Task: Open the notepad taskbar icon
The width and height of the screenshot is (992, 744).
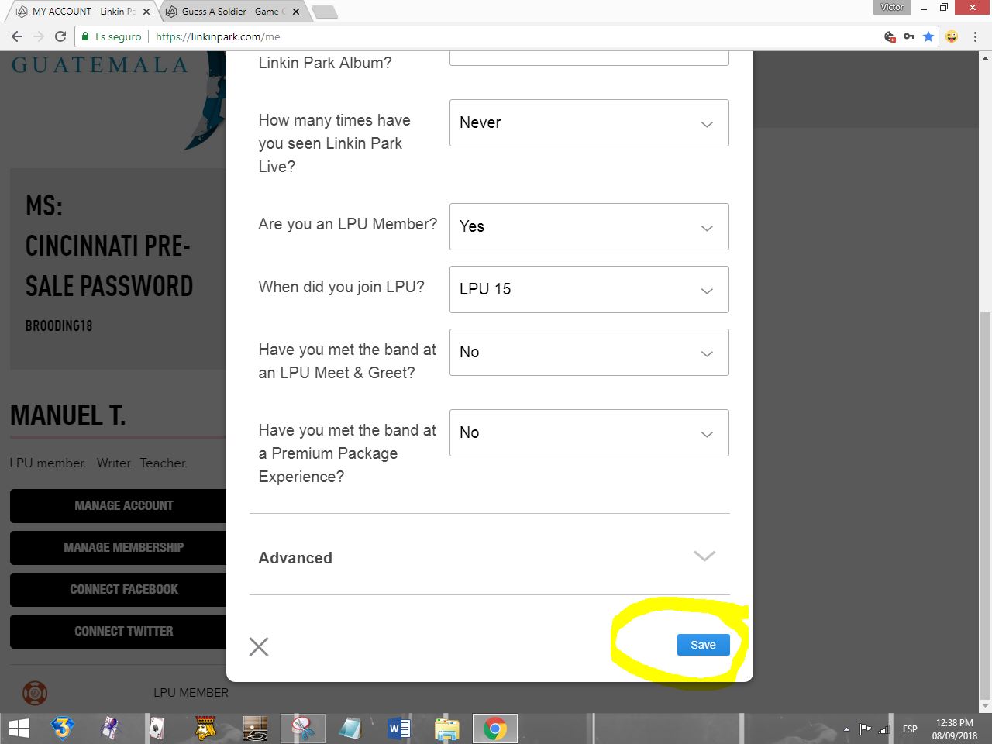Action: click(x=350, y=728)
